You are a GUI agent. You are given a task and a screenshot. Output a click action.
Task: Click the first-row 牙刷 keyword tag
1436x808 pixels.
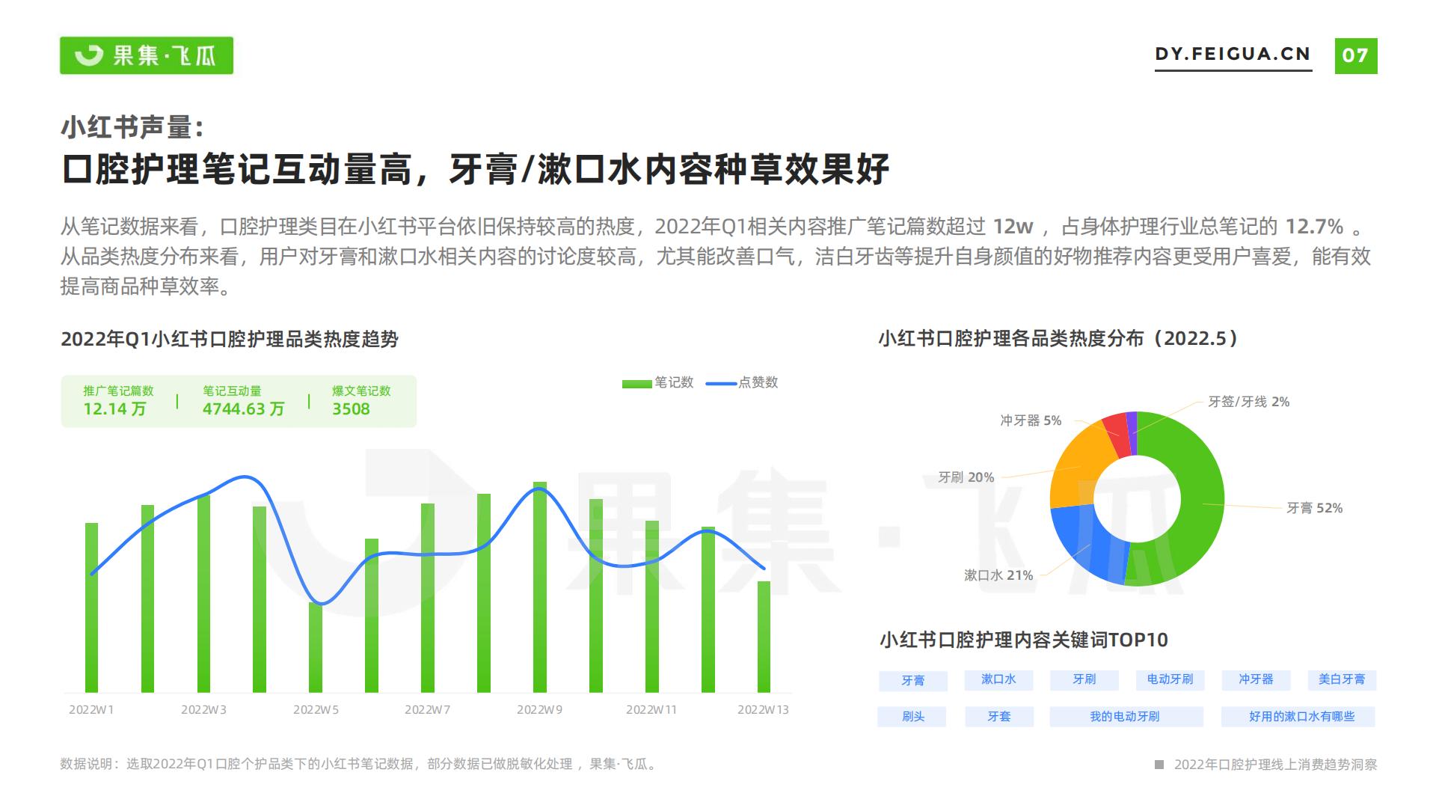pyautogui.click(x=1084, y=679)
